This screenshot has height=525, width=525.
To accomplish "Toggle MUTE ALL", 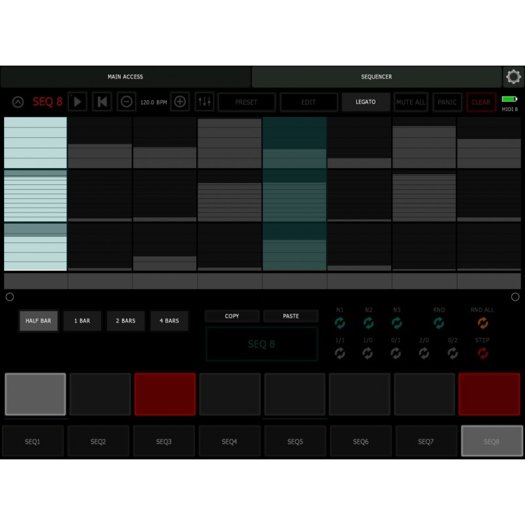I will pos(411,102).
